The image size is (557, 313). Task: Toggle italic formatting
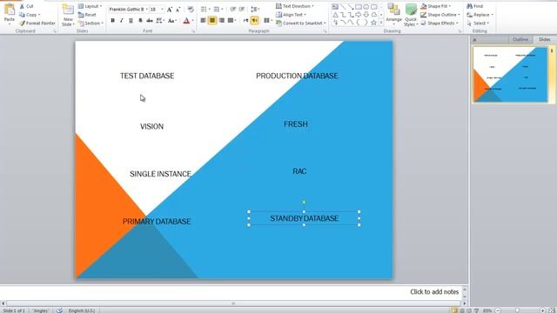pyautogui.click(x=122, y=21)
